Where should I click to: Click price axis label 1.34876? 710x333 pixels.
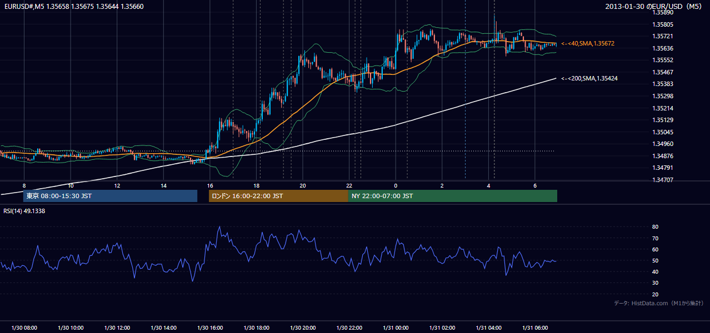coord(662,156)
